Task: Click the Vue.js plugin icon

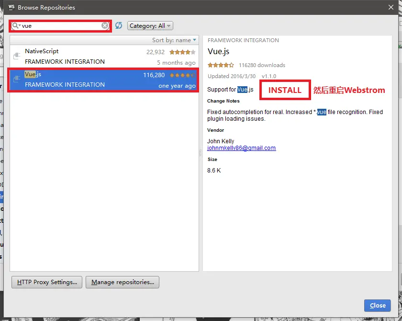Action: 17,79
